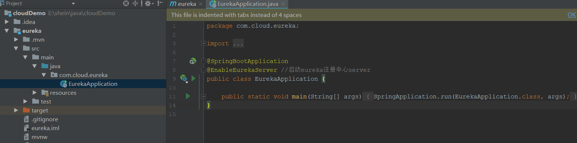577x143 pixels.
Task: Open the Project view type dropdown
Action: click(x=73, y=4)
